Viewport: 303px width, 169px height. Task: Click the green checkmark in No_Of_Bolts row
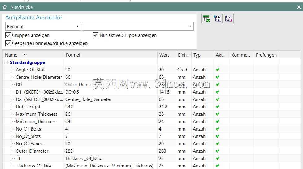click(x=218, y=129)
